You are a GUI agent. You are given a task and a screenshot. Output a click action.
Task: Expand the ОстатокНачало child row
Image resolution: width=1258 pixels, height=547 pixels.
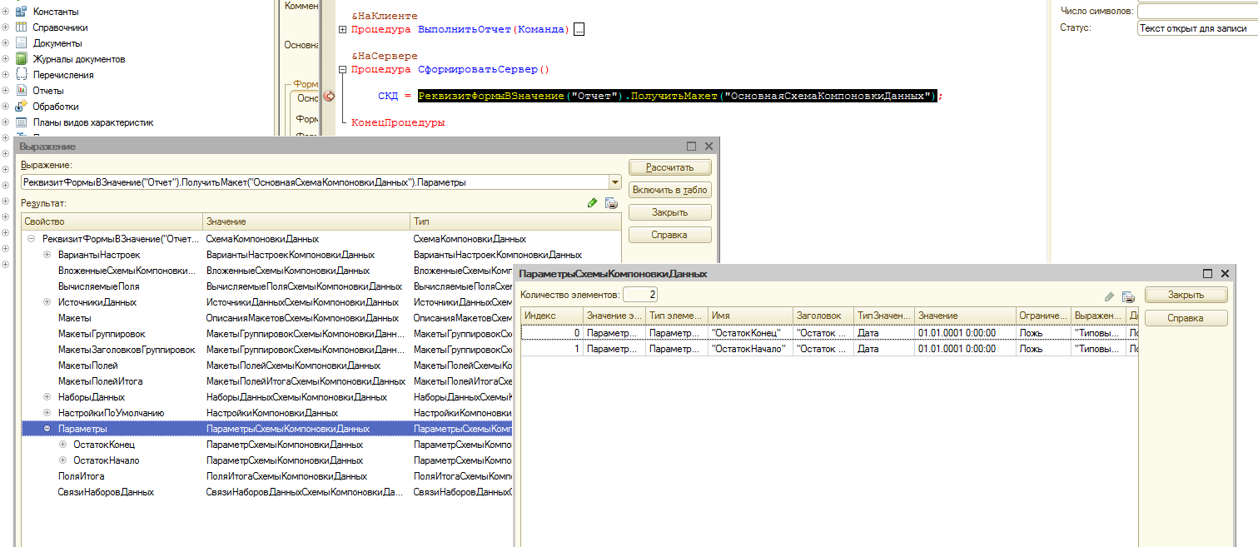62,460
